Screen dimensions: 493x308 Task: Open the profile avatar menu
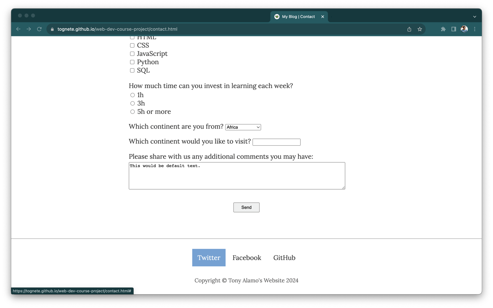(x=464, y=29)
